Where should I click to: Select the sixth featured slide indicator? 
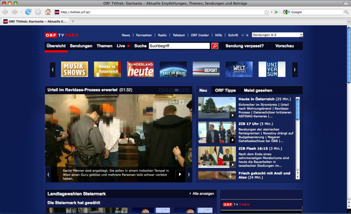tap(187, 90)
